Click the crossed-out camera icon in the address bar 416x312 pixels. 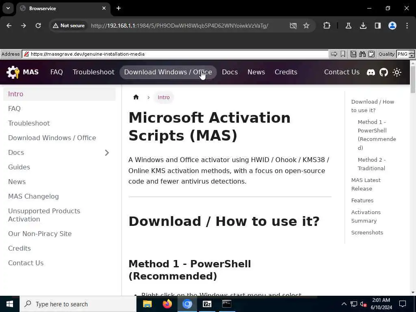293,26
